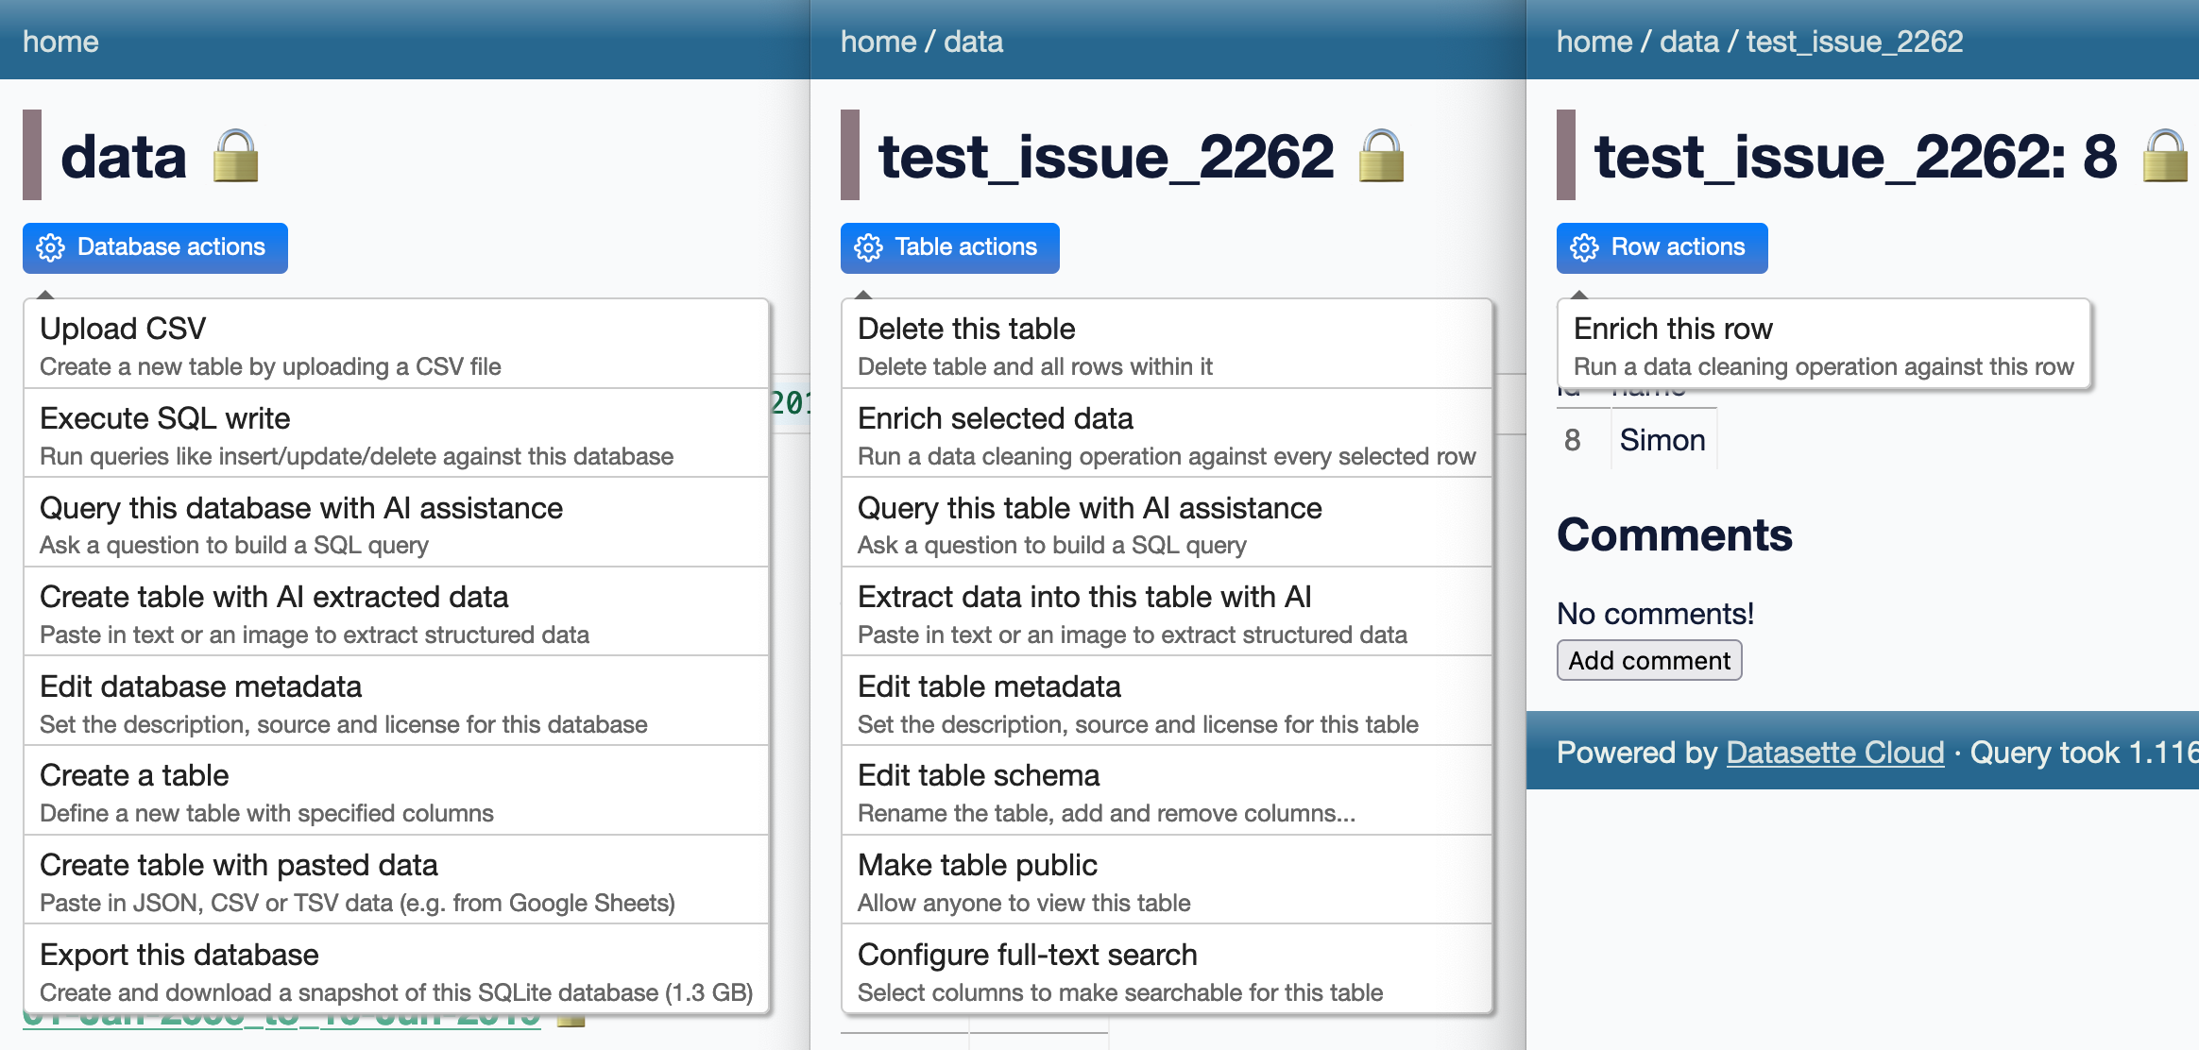2199x1050 pixels.
Task: Select Query this database with AI assistance
Action: tap(397, 524)
